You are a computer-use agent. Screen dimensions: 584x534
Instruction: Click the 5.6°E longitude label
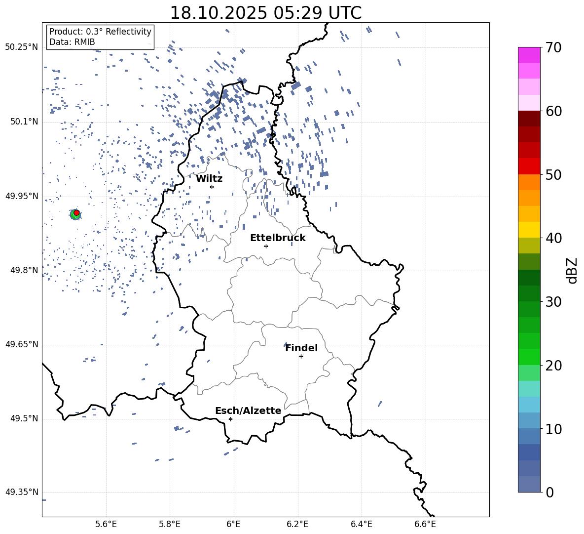(x=106, y=524)
